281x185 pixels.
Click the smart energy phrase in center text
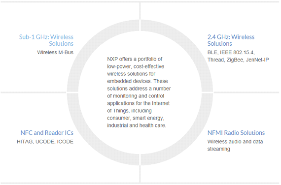148,118
